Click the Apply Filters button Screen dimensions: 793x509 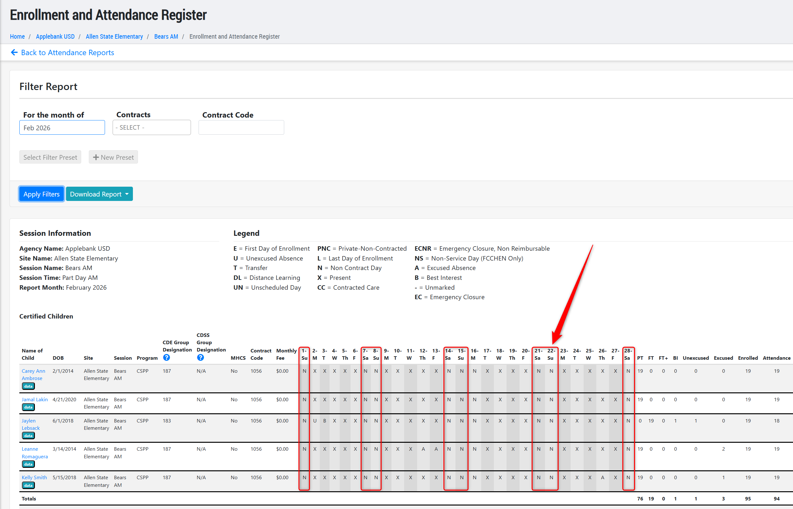tap(41, 194)
